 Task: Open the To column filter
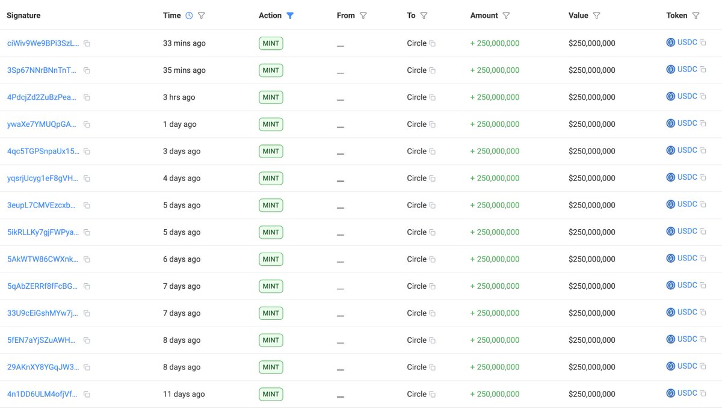click(424, 16)
